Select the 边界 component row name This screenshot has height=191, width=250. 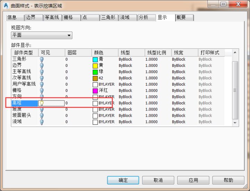point(17,65)
